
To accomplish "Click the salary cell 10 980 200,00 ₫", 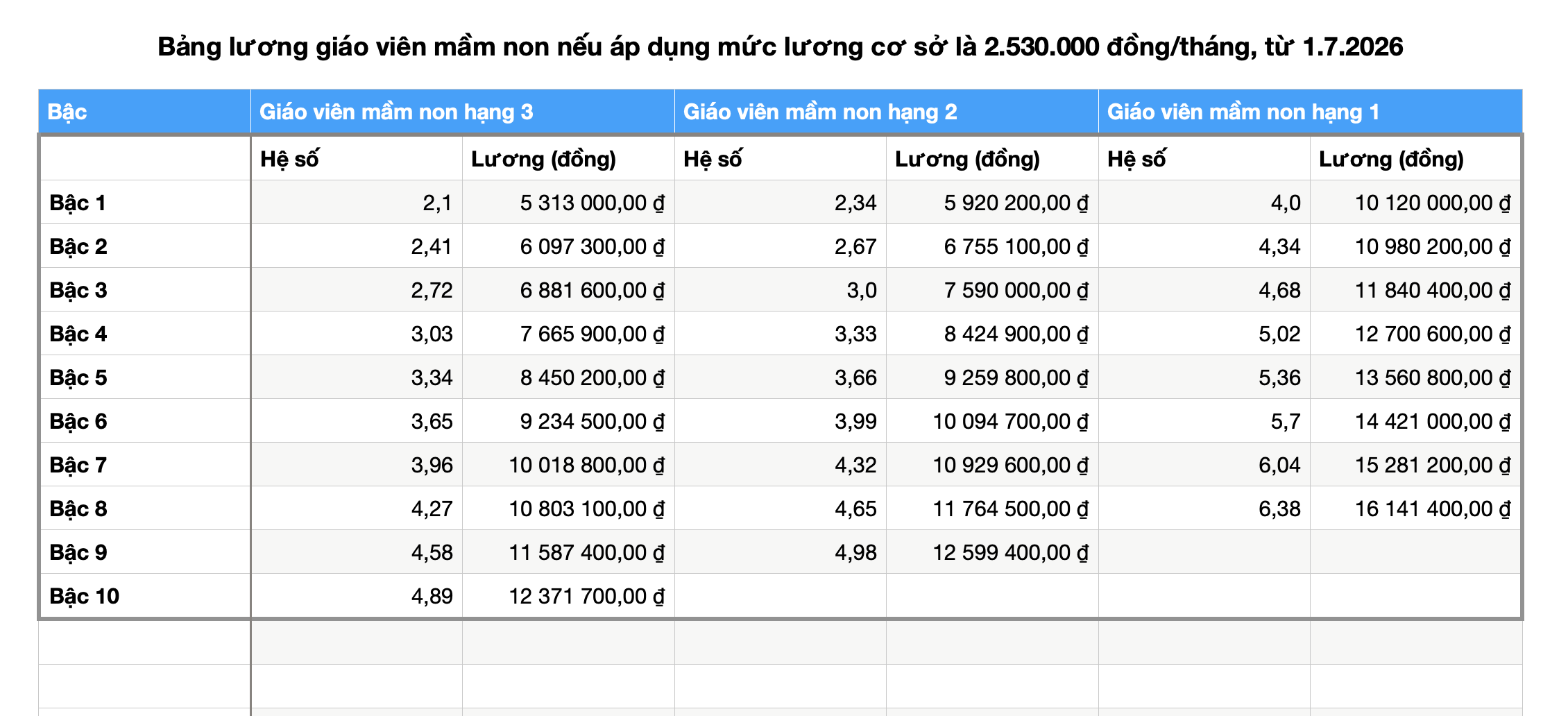I will pos(1415,246).
